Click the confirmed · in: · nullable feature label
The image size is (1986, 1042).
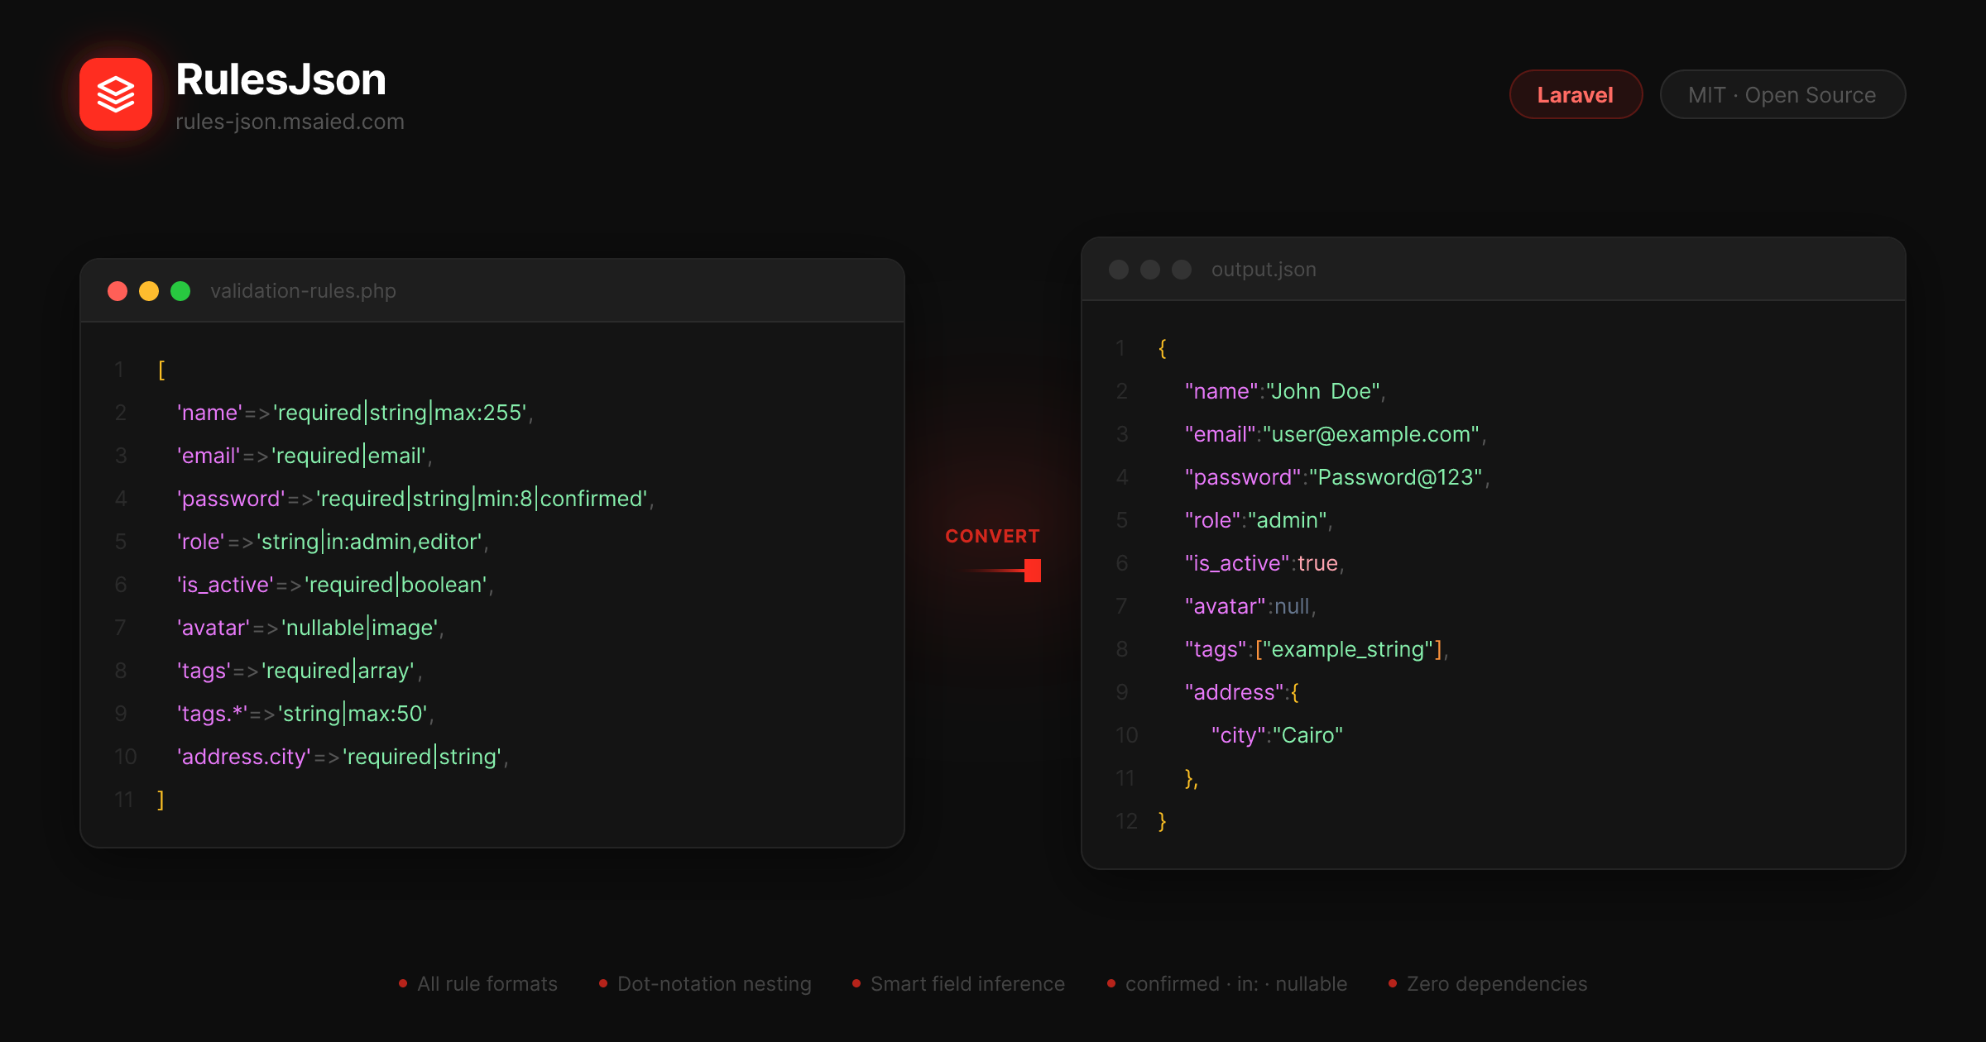[x=1236, y=983]
